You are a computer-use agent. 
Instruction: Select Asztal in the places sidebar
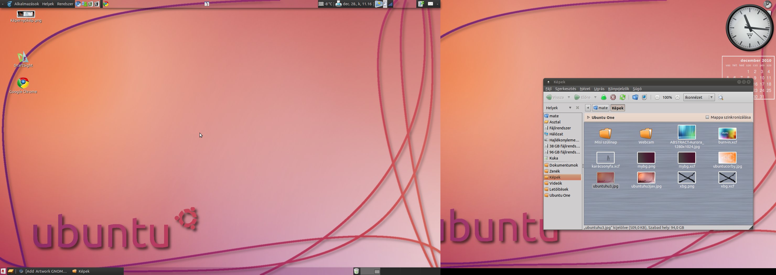563,122
